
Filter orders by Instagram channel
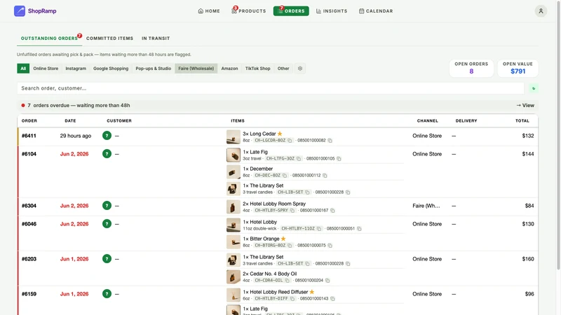(x=76, y=69)
